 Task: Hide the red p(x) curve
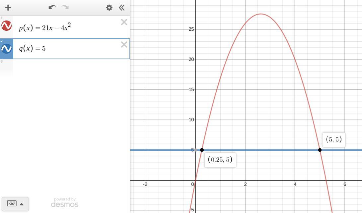click(6, 26)
